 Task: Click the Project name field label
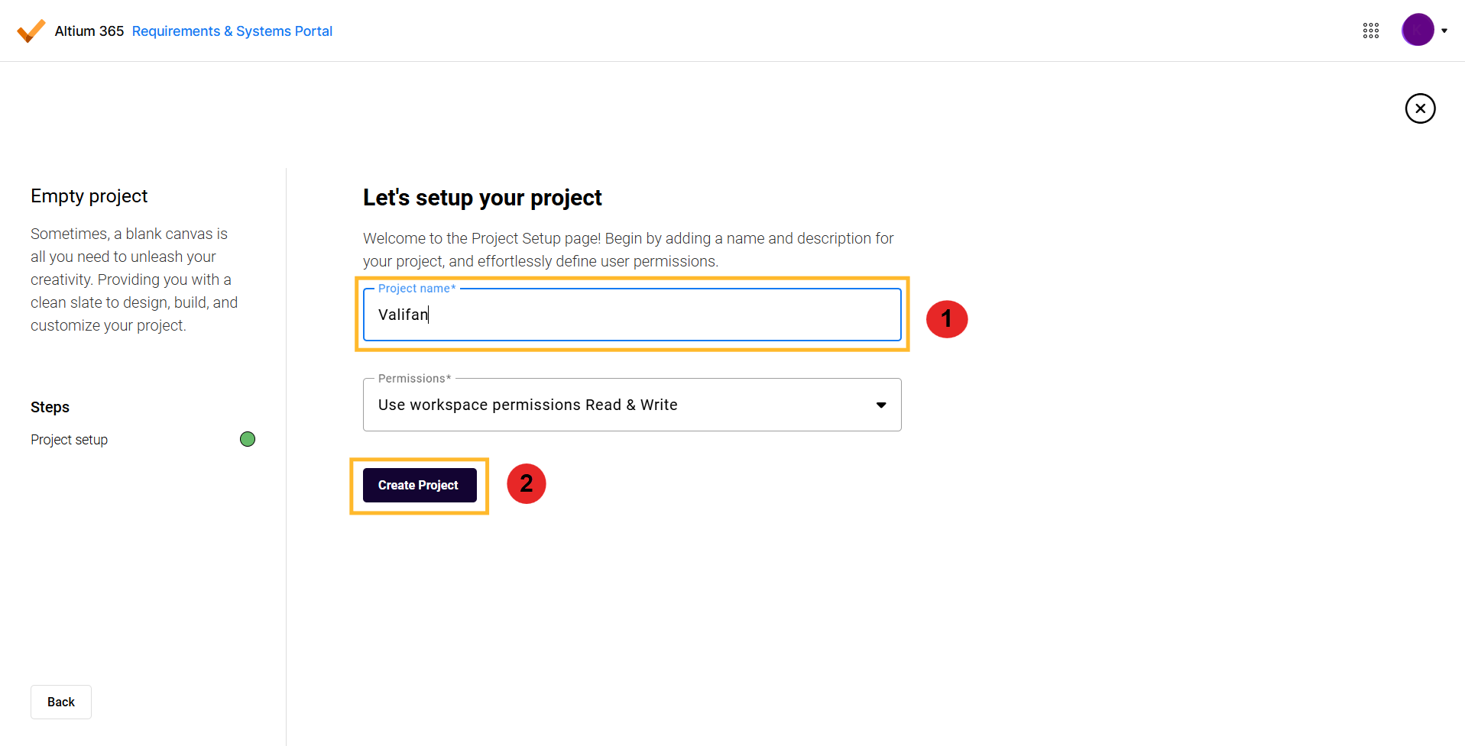coord(416,289)
